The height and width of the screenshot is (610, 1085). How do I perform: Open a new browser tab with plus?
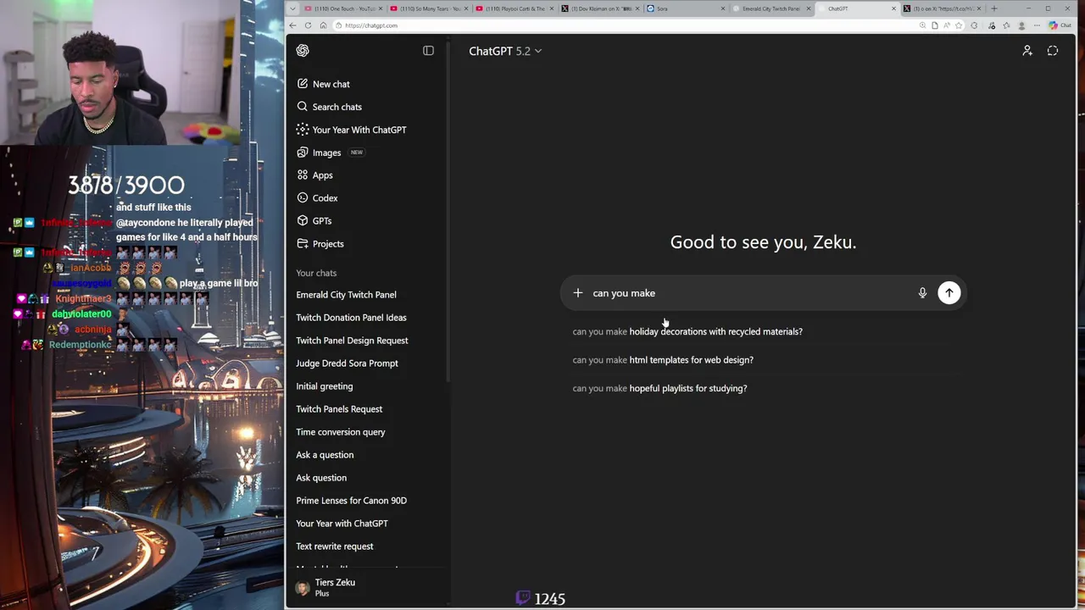(x=993, y=8)
